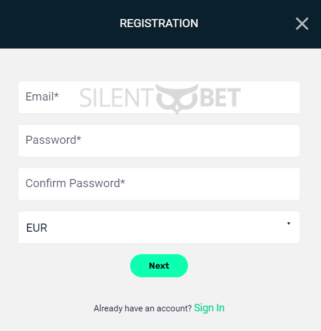Click the Next button
The image size is (321, 331).
pyautogui.click(x=159, y=266)
